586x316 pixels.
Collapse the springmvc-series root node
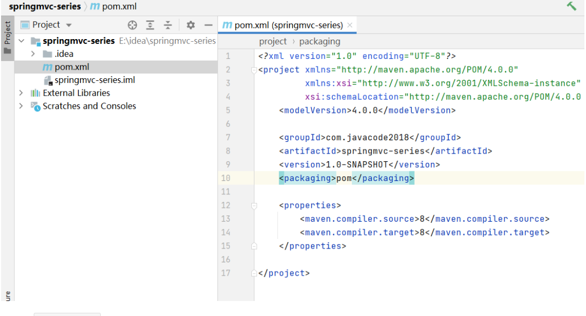pos(21,41)
